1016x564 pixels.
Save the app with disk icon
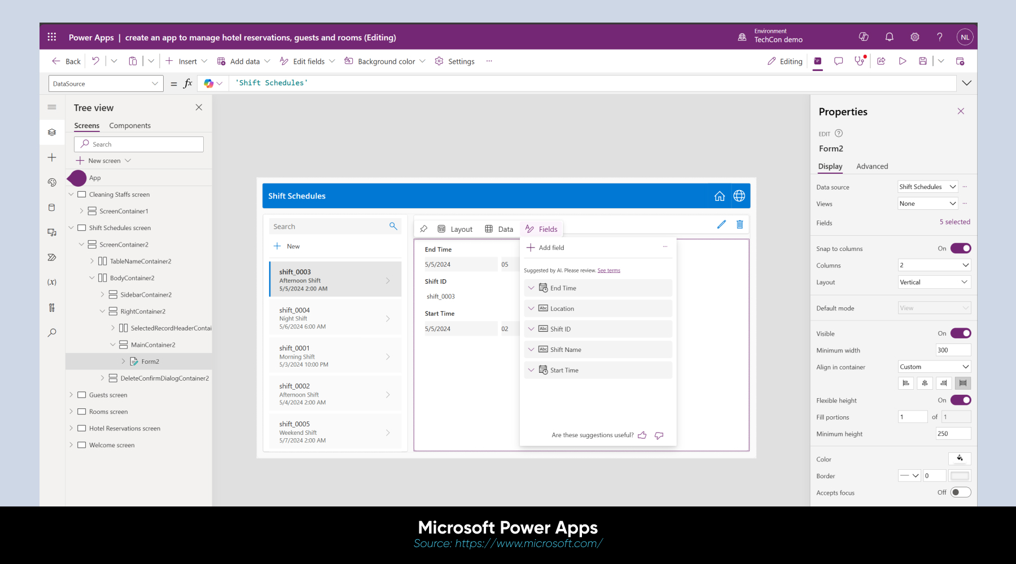pos(923,61)
